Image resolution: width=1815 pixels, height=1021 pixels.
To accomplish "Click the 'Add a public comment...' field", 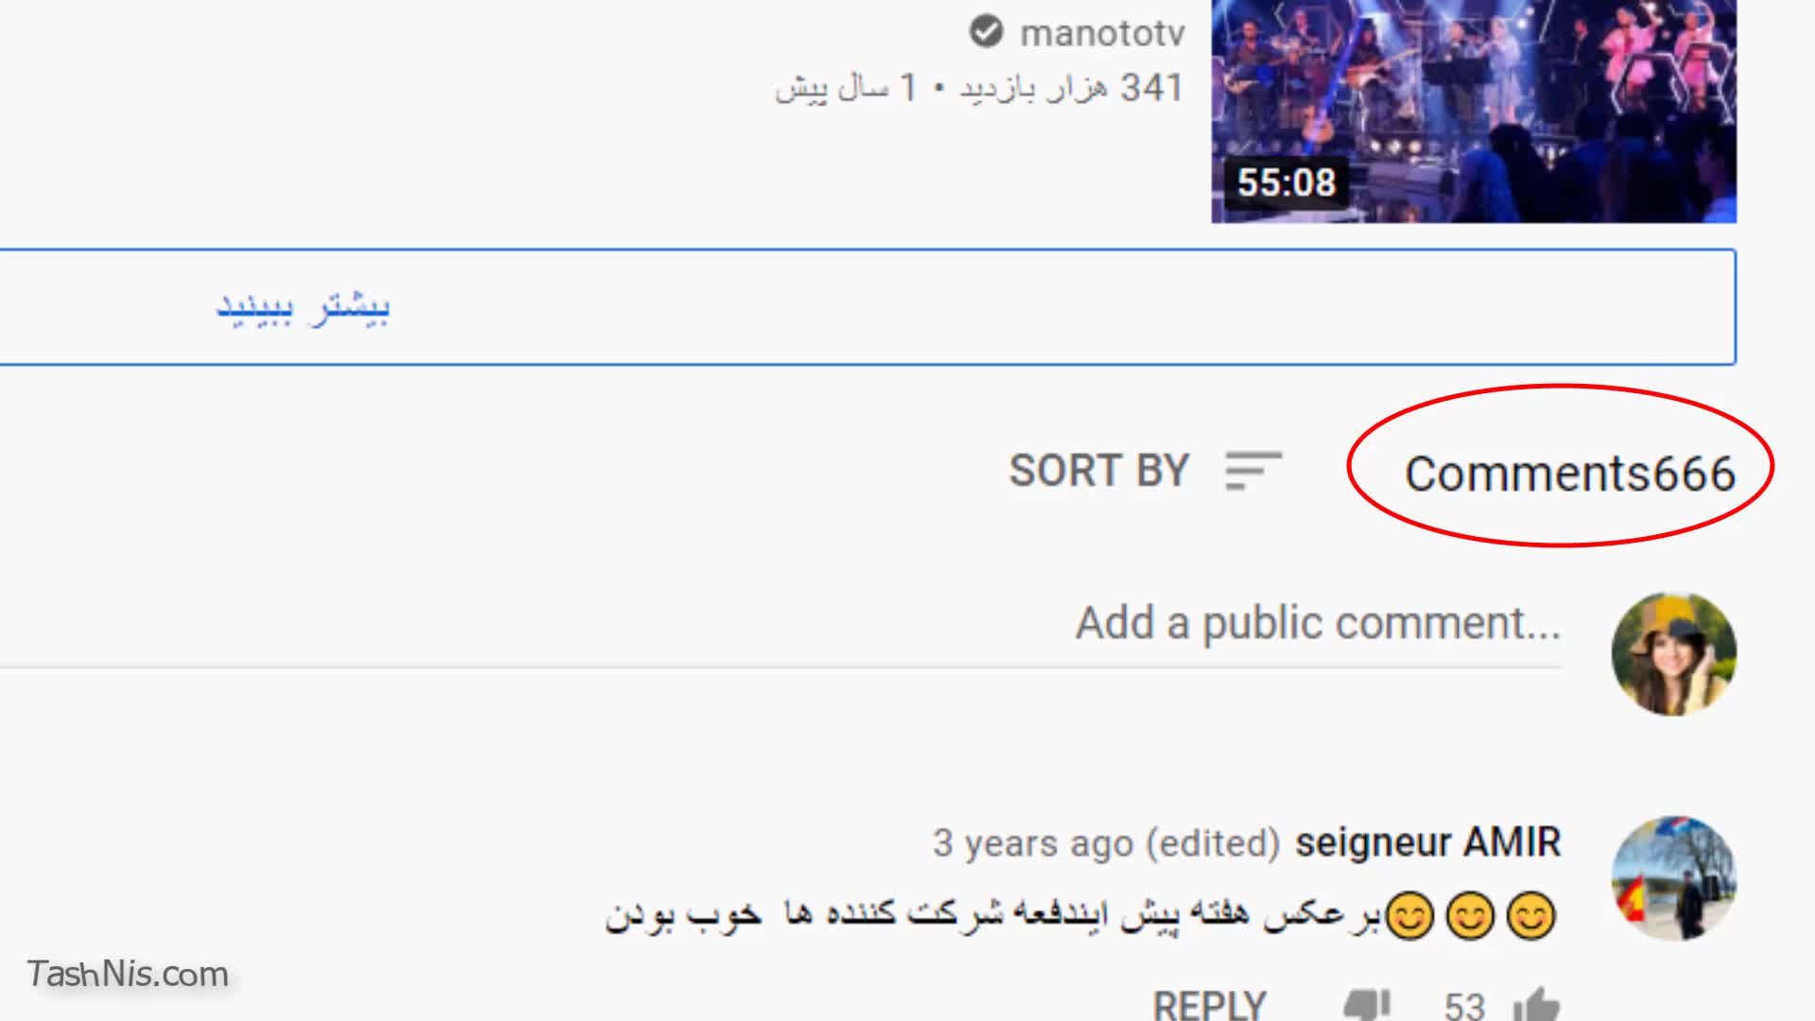I will point(1318,623).
